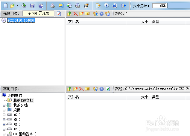This screenshot has width=190, height=136.
Task: Click the extract files icon in disc pane
Action: tap(96, 14)
